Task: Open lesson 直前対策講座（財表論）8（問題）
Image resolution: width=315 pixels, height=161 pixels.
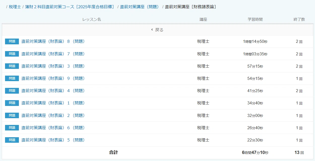Action: coord(53,41)
